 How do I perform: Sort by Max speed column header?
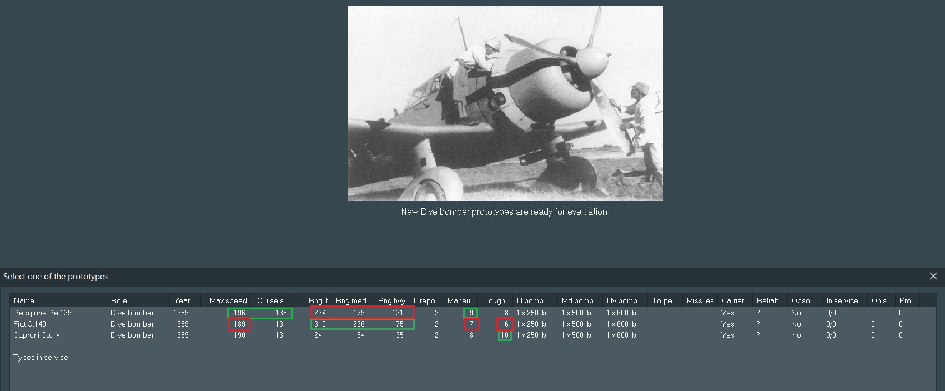click(225, 300)
